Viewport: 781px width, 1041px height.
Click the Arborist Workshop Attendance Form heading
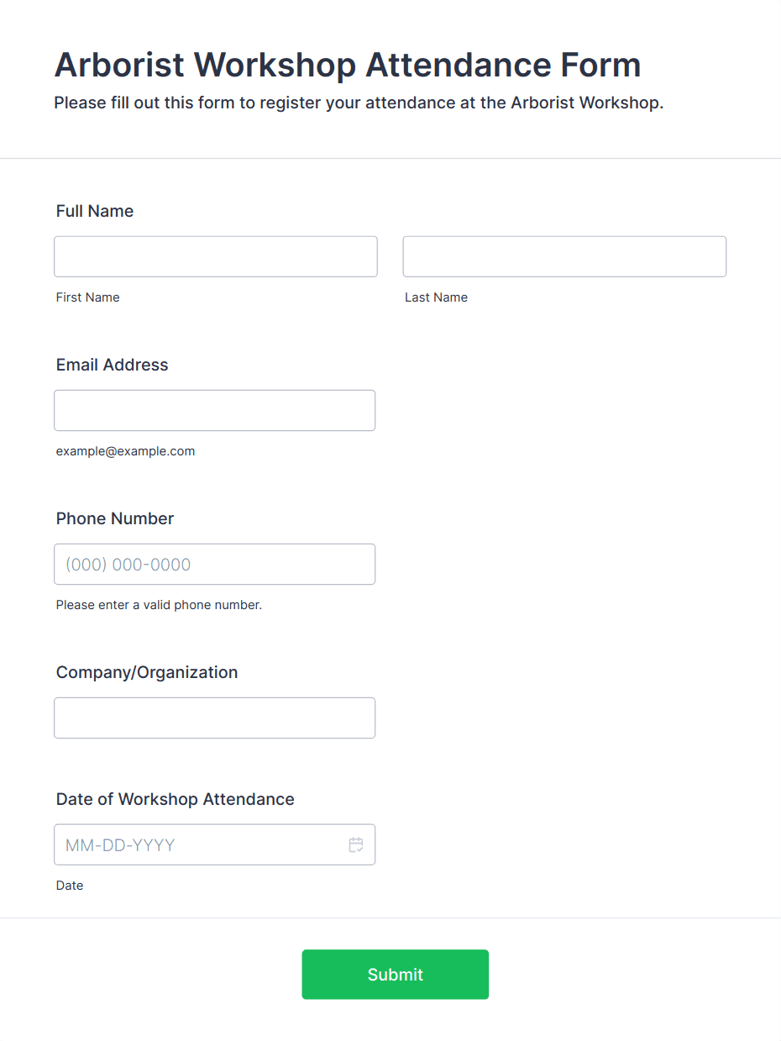(x=348, y=65)
